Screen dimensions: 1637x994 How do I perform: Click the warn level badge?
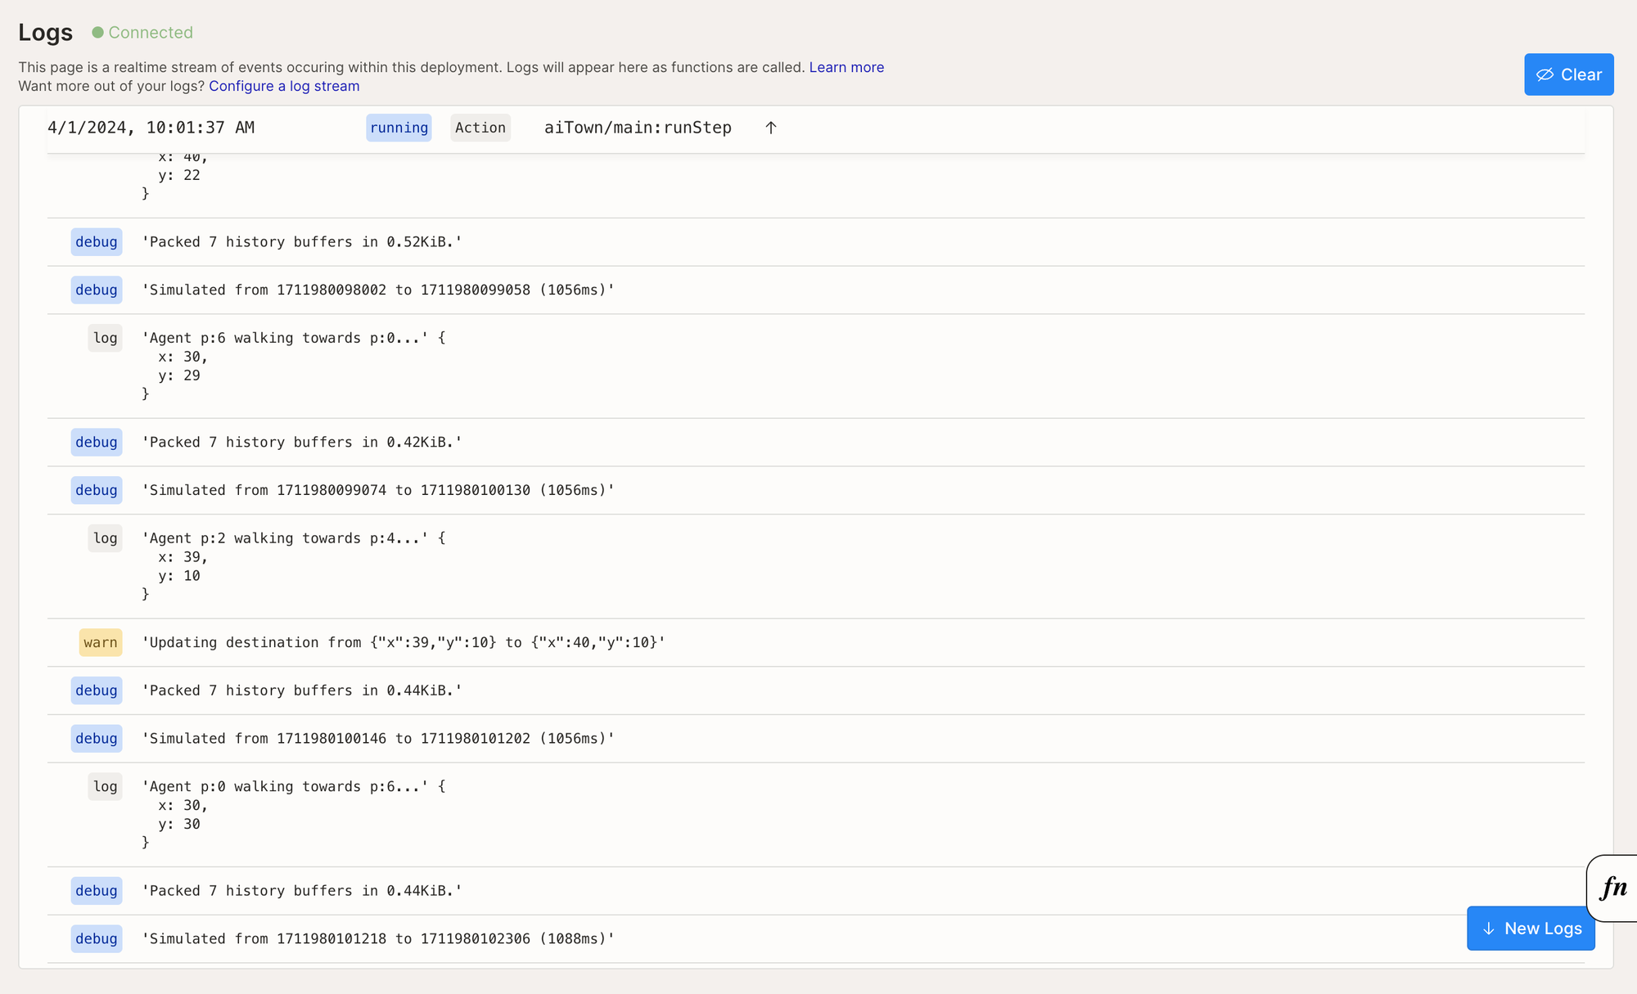[x=101, y=642]
